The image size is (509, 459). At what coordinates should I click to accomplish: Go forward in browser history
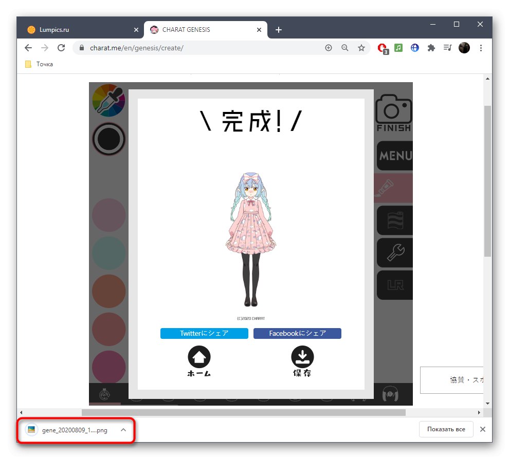(x=44, y=48)
